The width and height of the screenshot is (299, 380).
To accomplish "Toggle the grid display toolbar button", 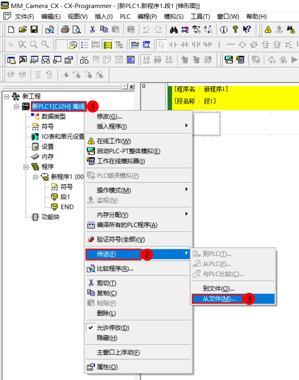I will (61, 45).
